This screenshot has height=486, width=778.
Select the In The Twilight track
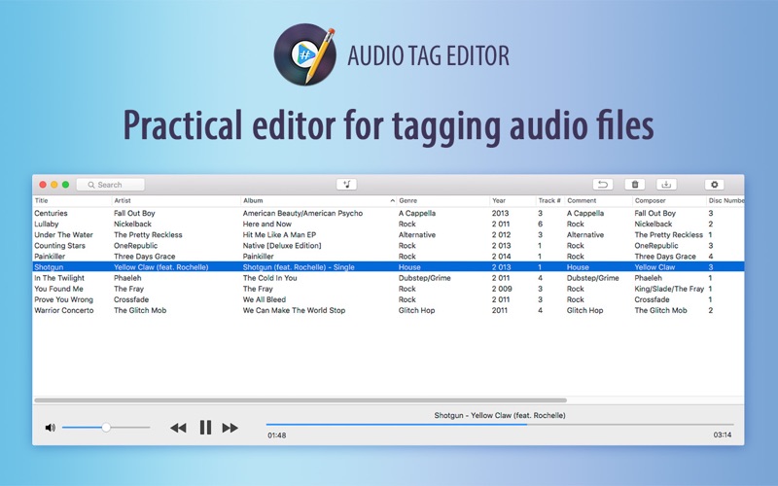click(388, 278)
